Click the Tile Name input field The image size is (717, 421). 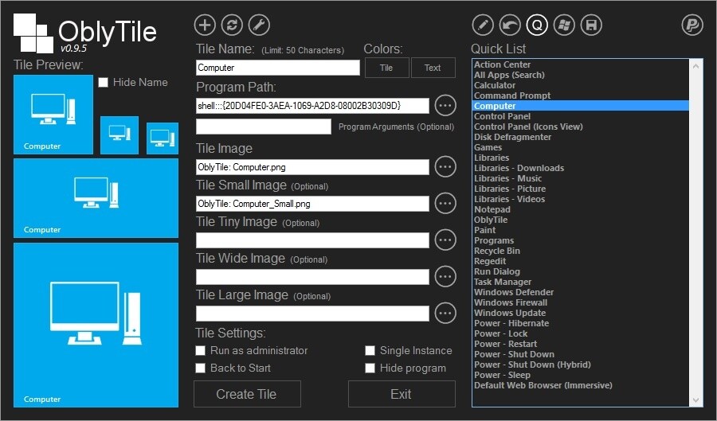click(277, 68)
